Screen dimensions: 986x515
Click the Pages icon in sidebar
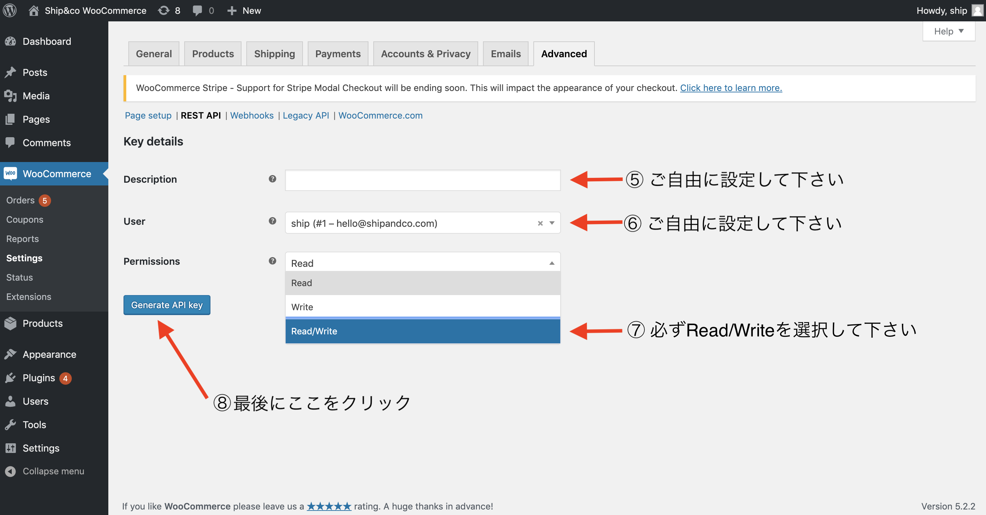click(x=10, y=119)
